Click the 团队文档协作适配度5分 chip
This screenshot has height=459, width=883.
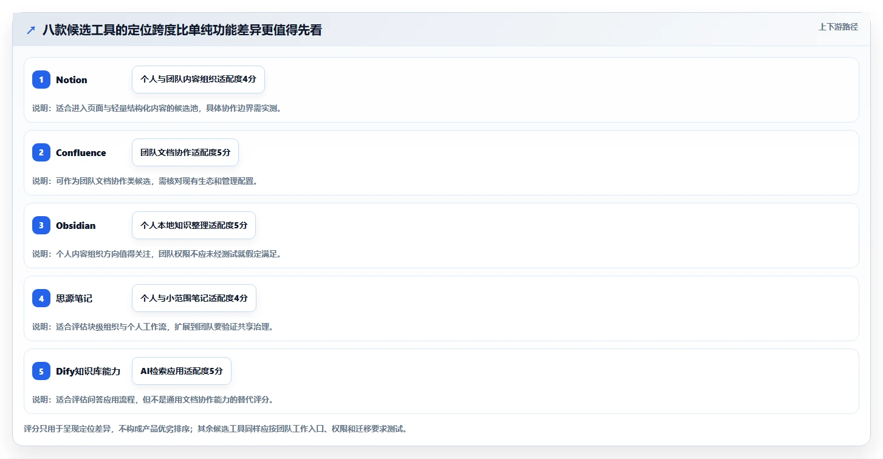click(185, 152)
